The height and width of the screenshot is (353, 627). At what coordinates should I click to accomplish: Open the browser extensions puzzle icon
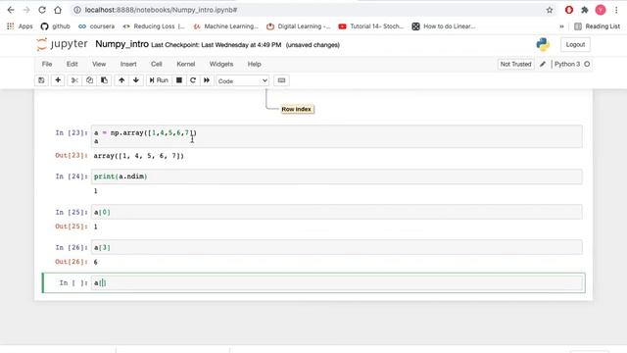pos(585,10)
